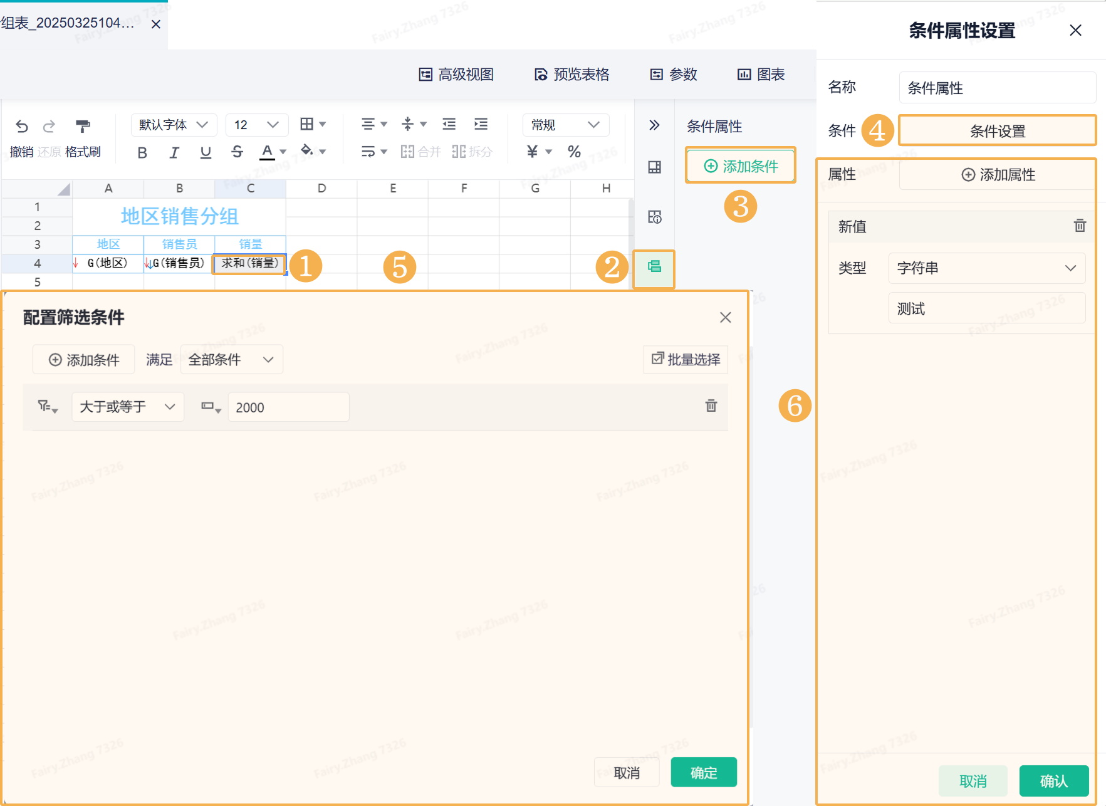1106x806 pixels.
Task: Expand the 全部条件 match dropdown
Action: (231, 360)
